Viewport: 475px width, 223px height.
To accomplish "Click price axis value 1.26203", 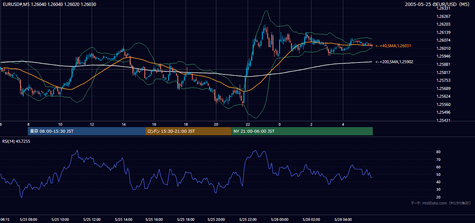I will point(443,24).
